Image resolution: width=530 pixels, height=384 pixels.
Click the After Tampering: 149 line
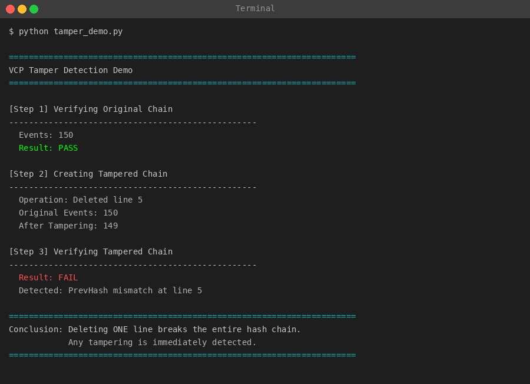68,226
